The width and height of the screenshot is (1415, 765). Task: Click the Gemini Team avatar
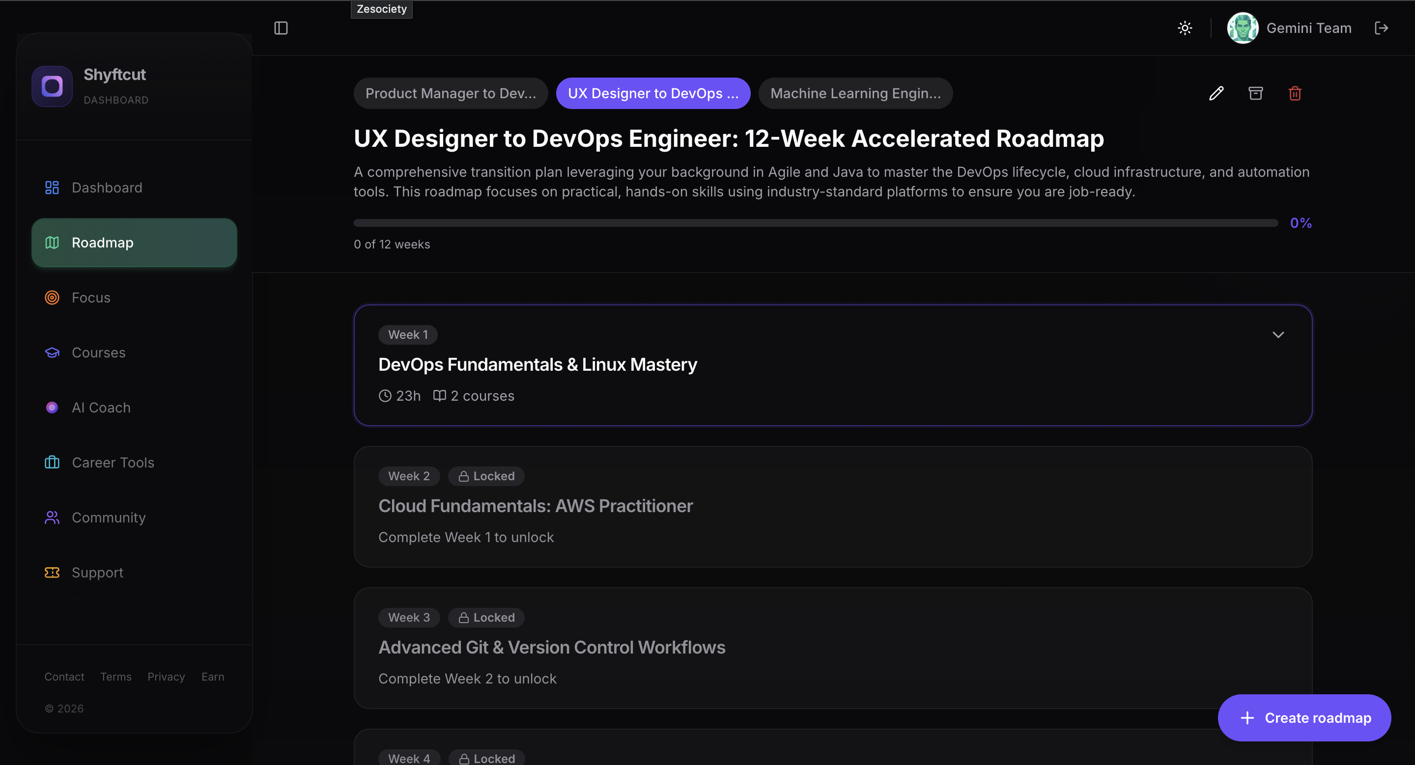(1243, 28)
